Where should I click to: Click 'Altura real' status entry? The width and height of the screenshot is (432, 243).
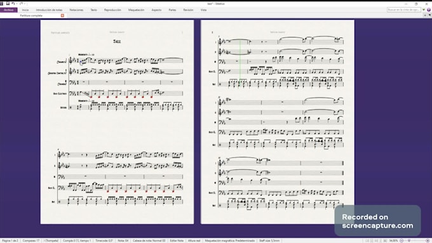[x=194, y=240]
